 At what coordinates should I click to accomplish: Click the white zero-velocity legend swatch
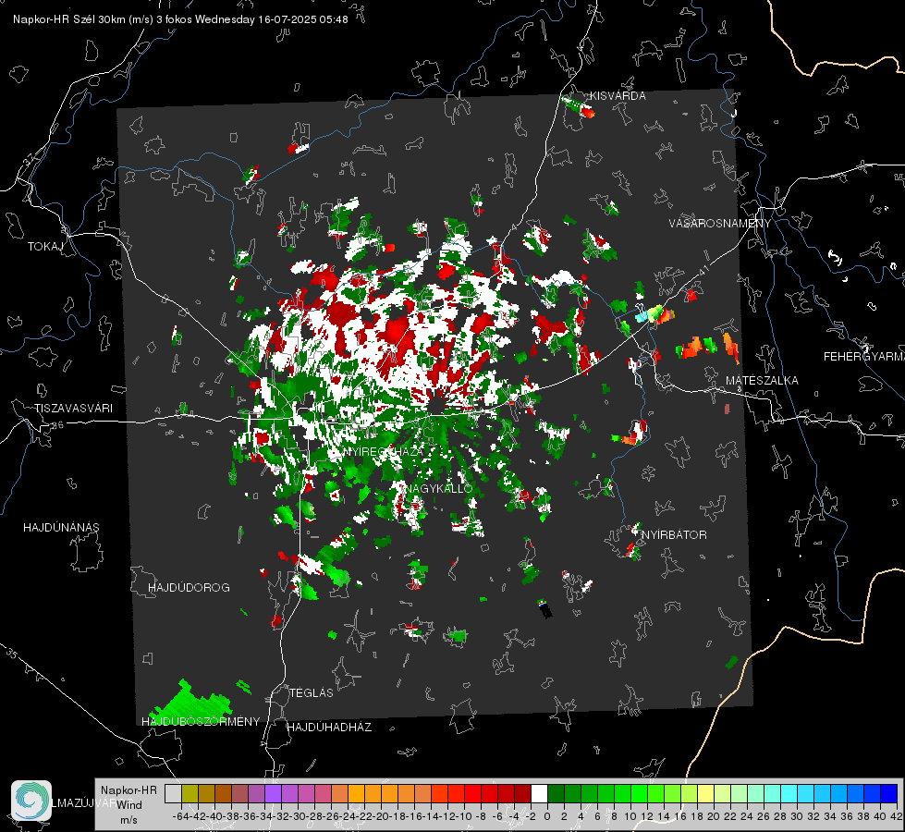click(x=539, y=793)
